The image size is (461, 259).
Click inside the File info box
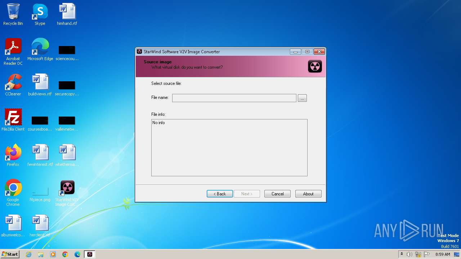pyautogui.click(x=229, y=148)
